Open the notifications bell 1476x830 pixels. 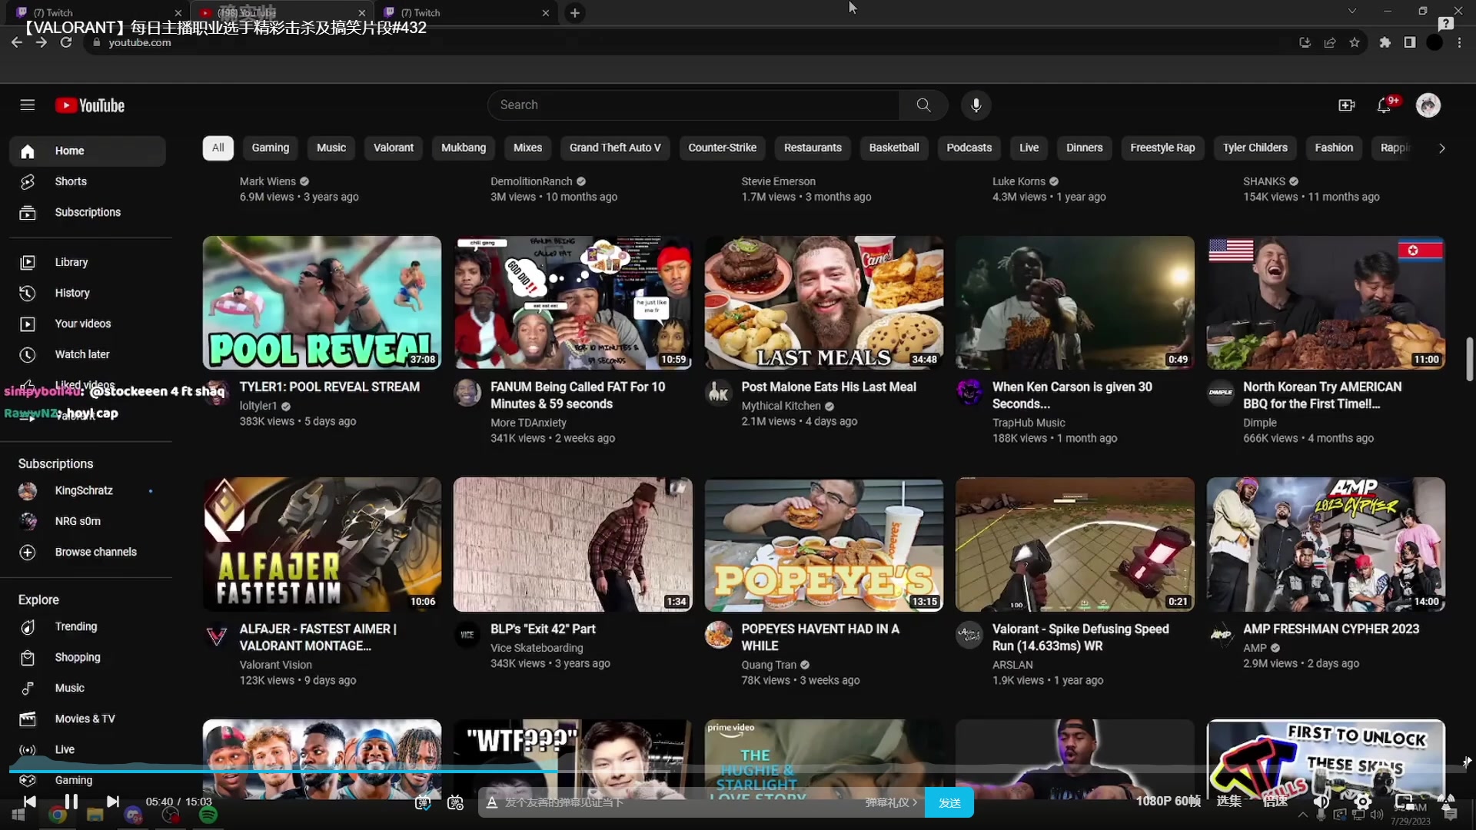1384,105
